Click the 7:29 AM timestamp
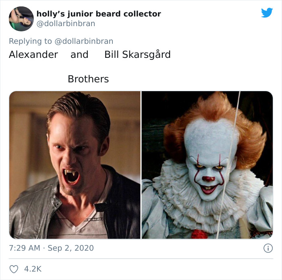 (25, 248)
